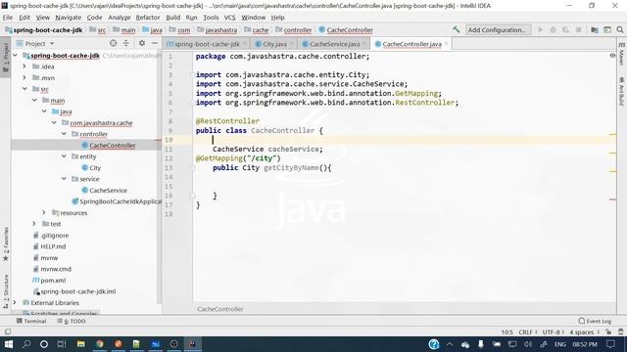
Task: Open 4 spaces indent selector
Action: [x=584, y=332]
